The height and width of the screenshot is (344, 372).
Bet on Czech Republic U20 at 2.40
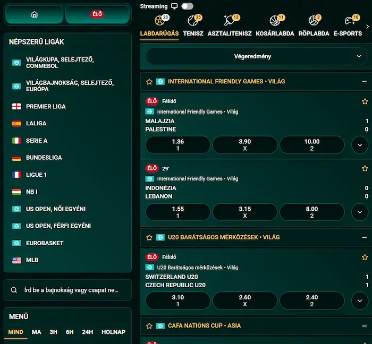pos(312,300)
